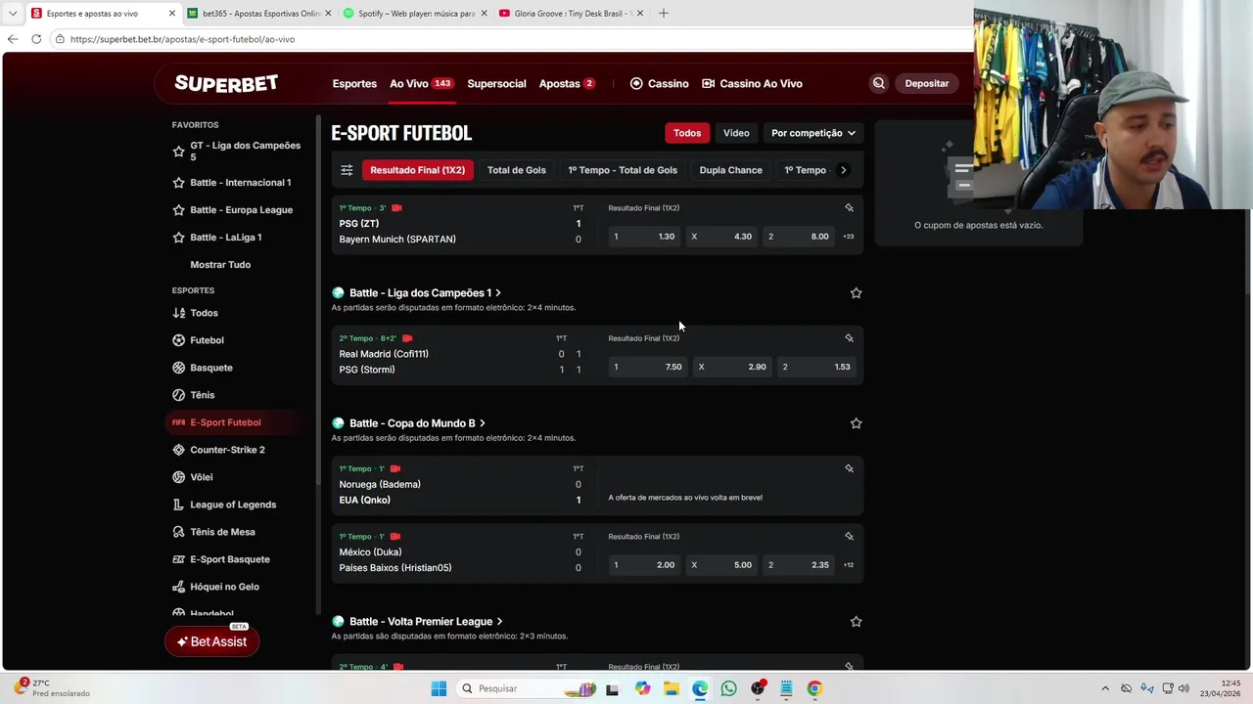Favorite Battle - Liga dos Campeões 1 star
The image size is (1253, 704).
pyautogui.click(x=856, y=293)
